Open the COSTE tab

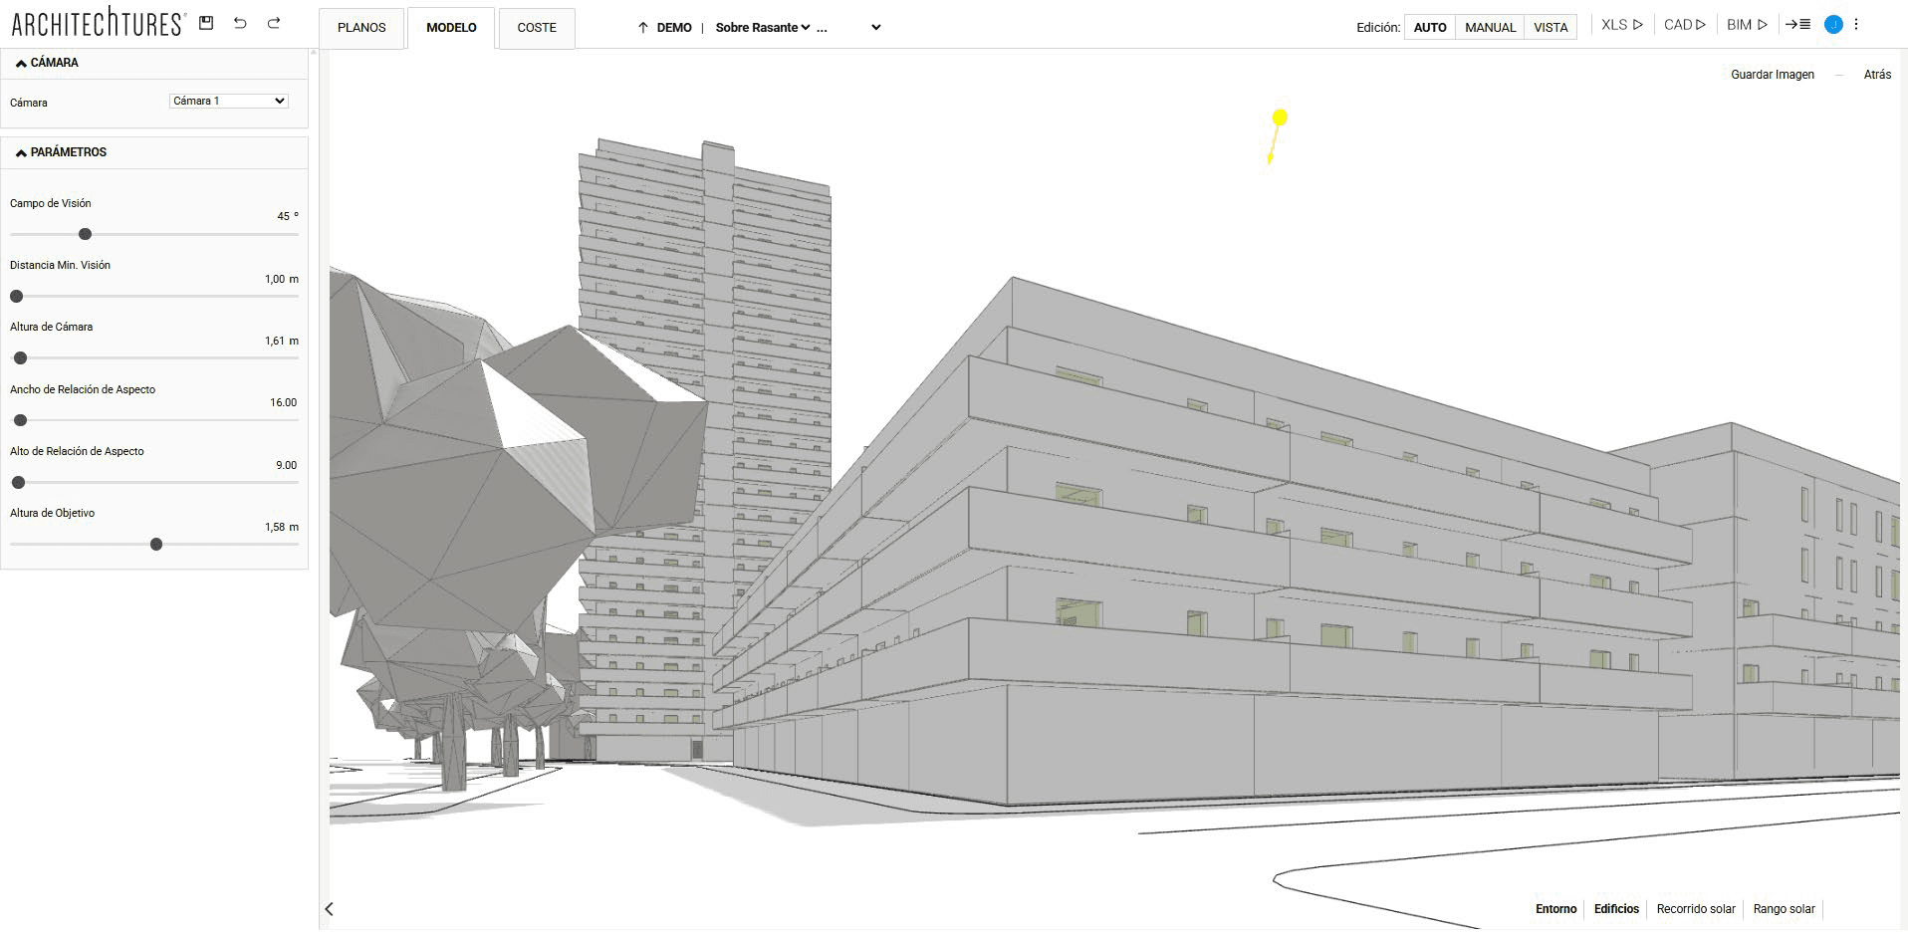pyautogui.click(x=537, y=27)
